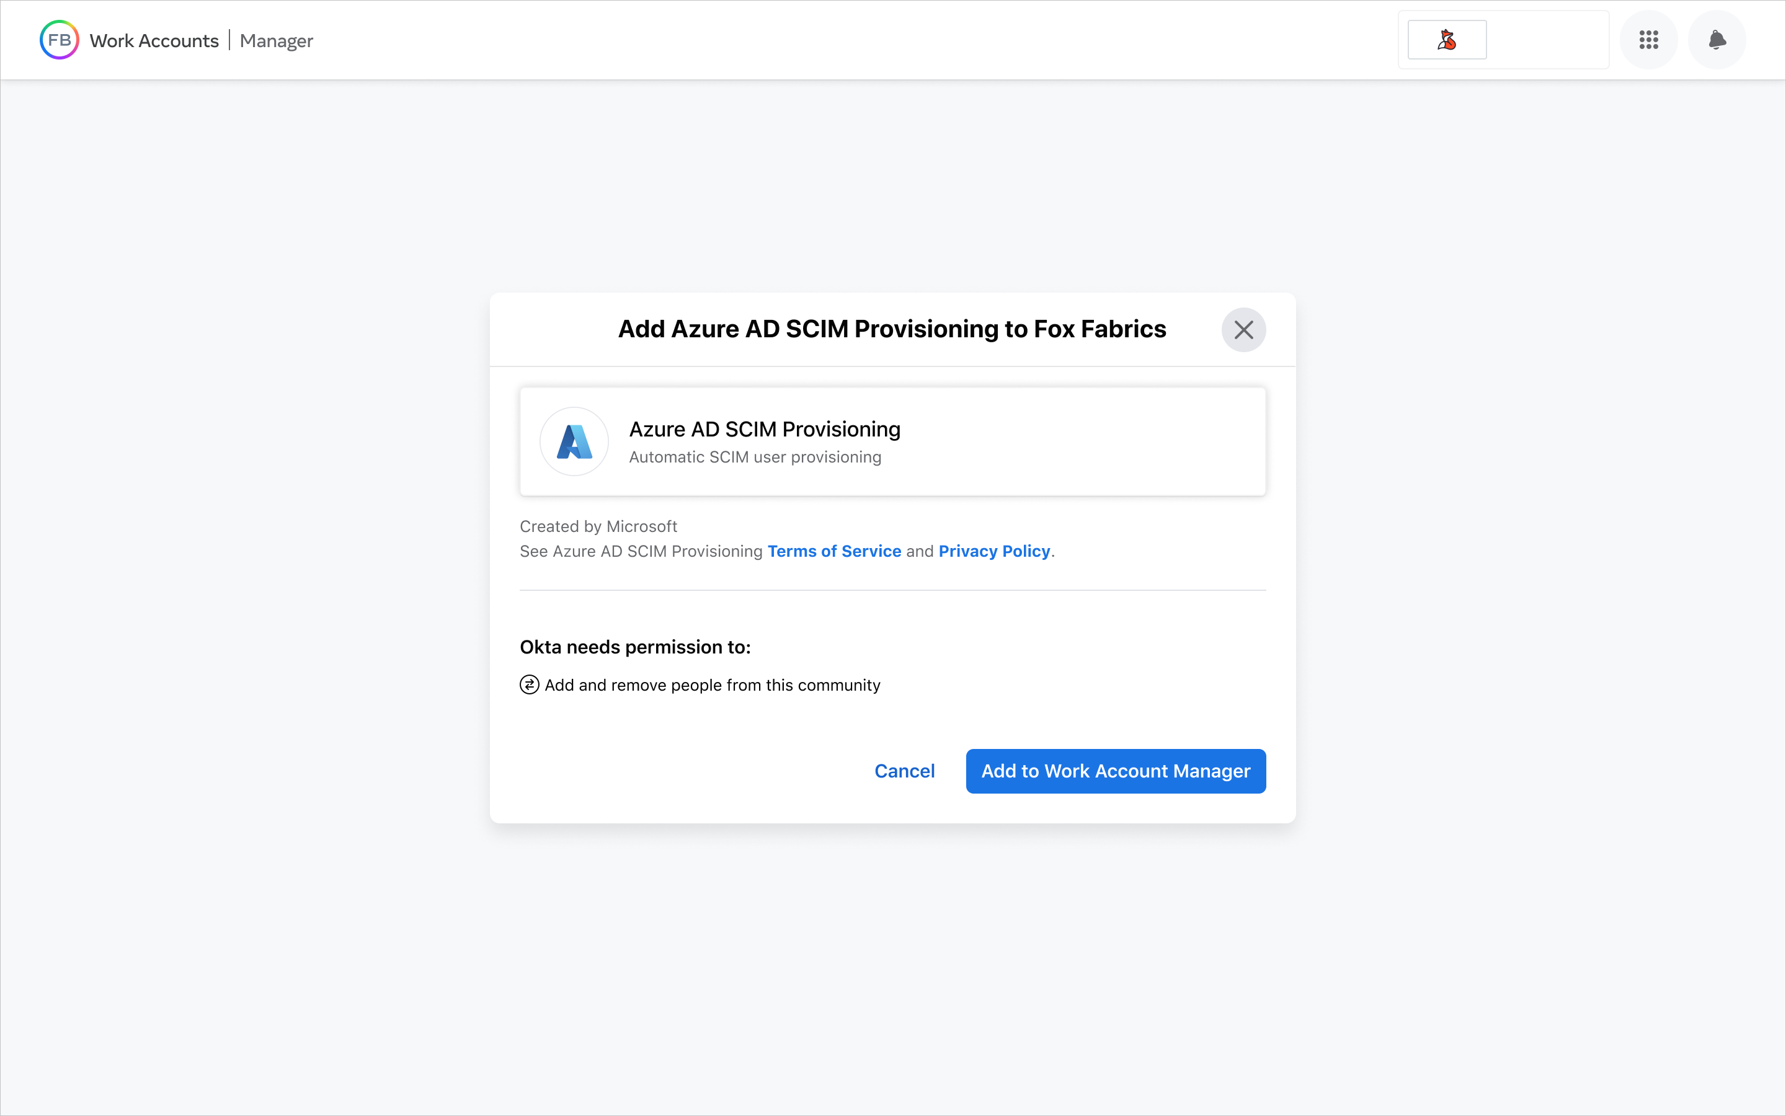Click the Cancel button
Viewport: 1786px width, 1116px height.
(x=904, y=771)
